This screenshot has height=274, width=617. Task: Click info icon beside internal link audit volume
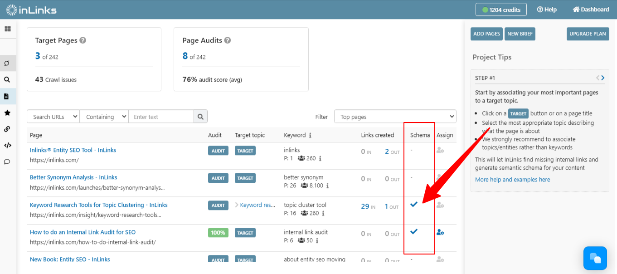tap(317, 240)
